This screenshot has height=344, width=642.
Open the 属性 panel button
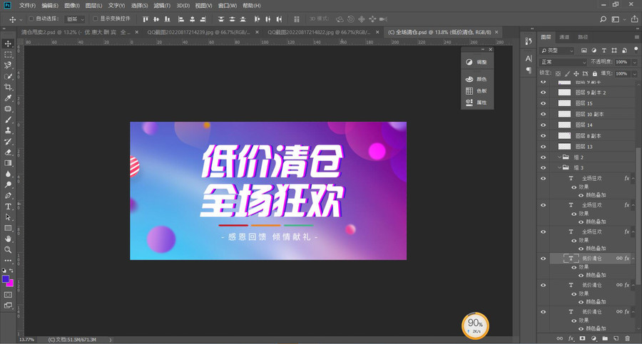tap(477, 103)
